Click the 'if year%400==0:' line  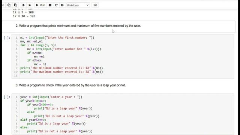[40, 105]
